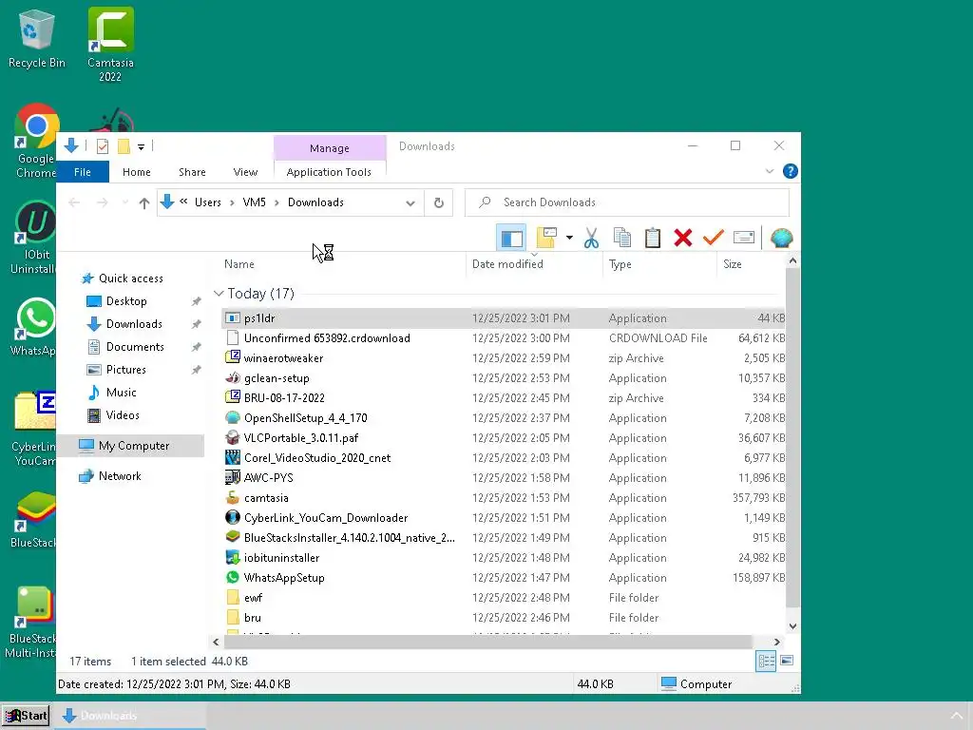Expand the system tray chevron
This screenshot has width=973, height=730.
pyautogui.click(x=957, y=716)
